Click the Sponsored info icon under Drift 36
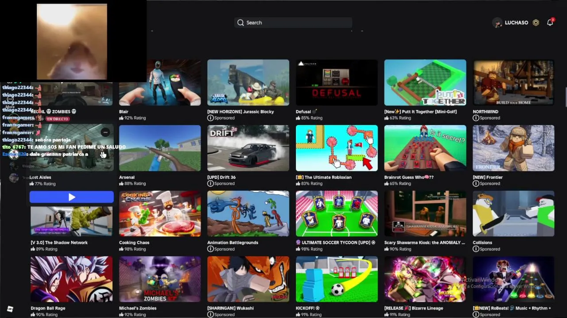Image resolution: width=567 pixels, height=318 pixels. 210,183
